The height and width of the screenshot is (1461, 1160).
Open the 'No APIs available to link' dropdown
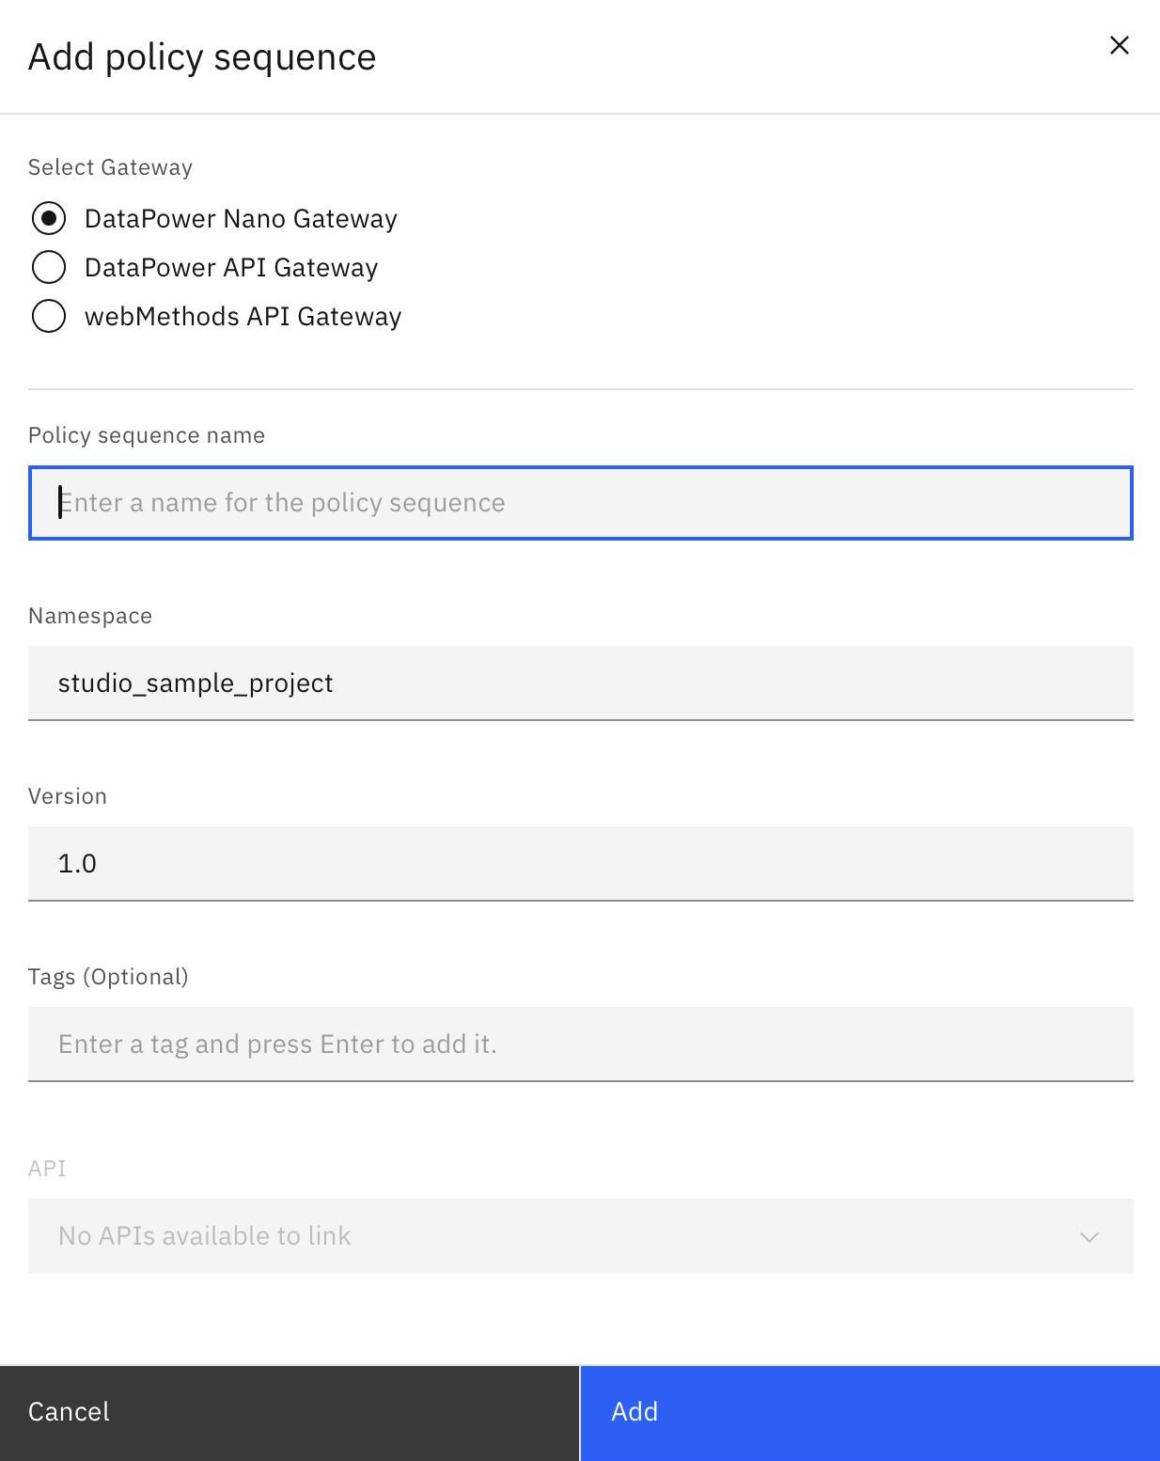[x=564, y=1236]
